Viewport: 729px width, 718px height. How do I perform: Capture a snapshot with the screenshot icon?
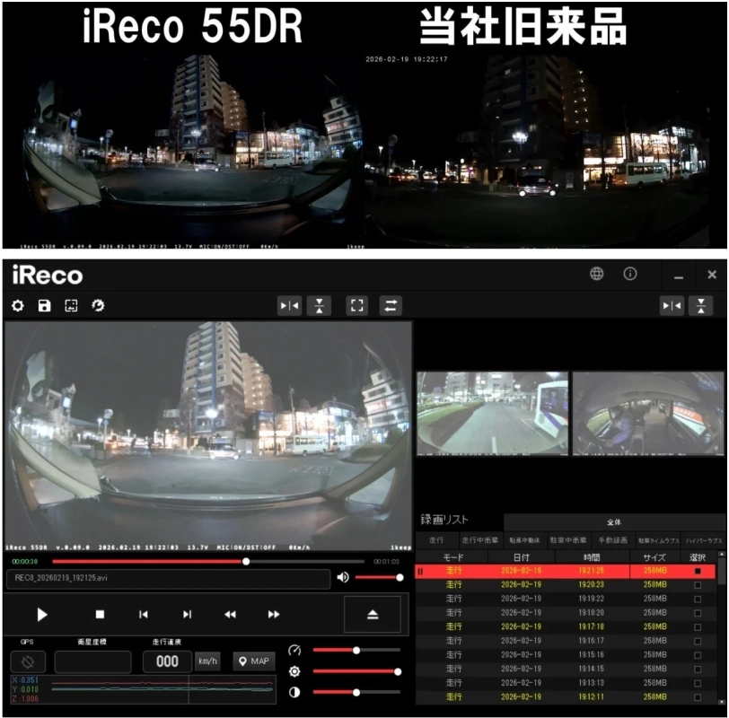[72, 305]
